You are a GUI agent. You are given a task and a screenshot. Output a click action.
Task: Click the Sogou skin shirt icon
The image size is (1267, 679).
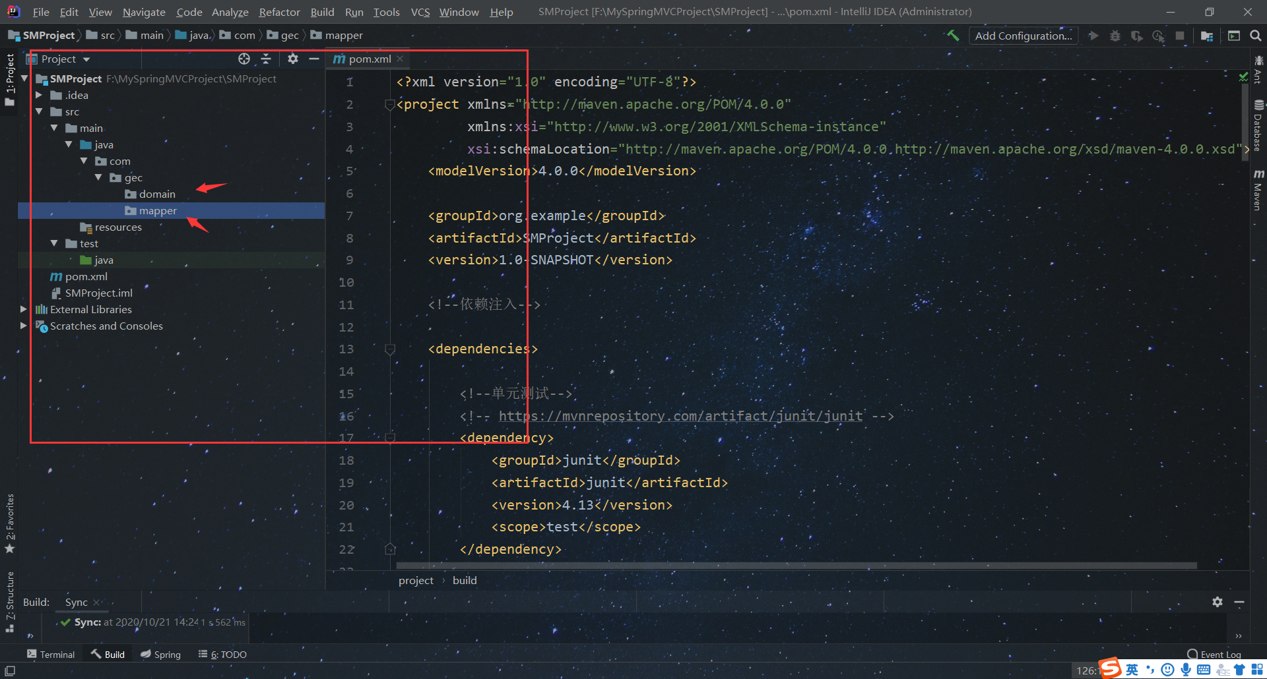[x=1239, y=670]
